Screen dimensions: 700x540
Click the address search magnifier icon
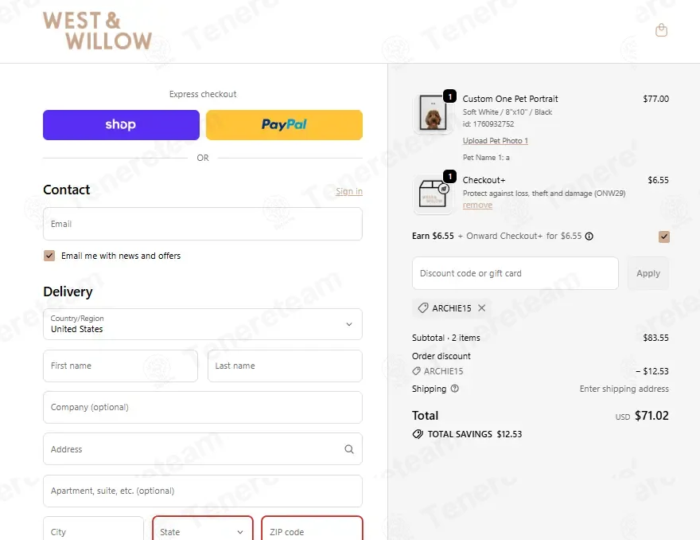[349, 449]
